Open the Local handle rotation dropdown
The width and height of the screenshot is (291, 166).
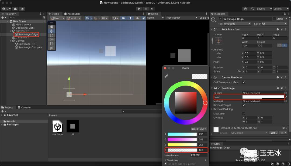(74, 18)
